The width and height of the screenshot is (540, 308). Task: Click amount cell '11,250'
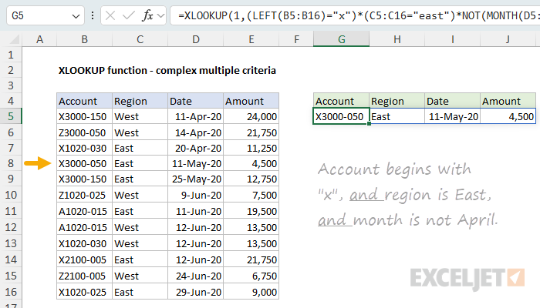coord(251,148)
